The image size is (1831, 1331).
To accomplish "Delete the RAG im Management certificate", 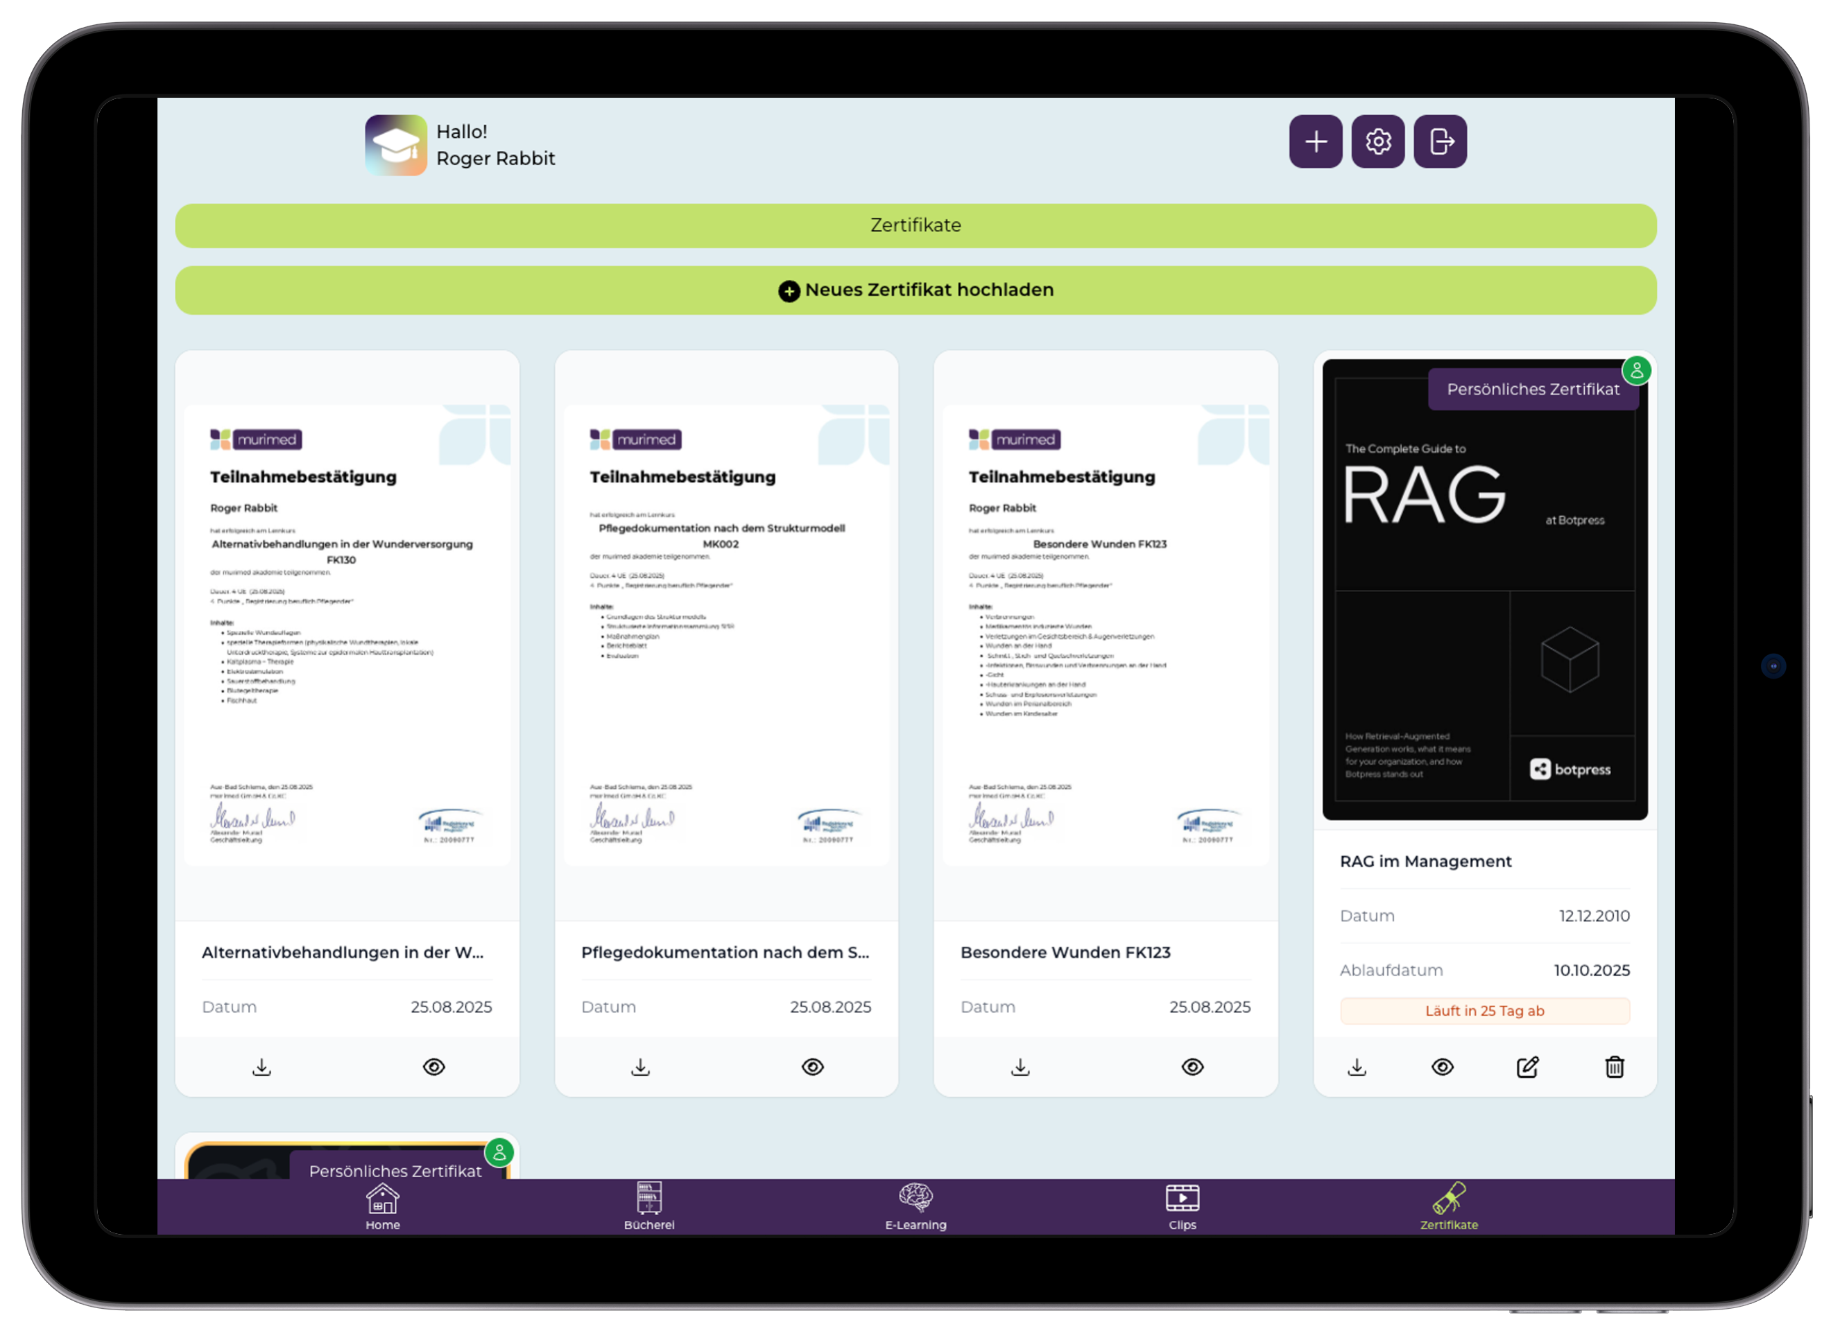I will click(1614, 1067).
